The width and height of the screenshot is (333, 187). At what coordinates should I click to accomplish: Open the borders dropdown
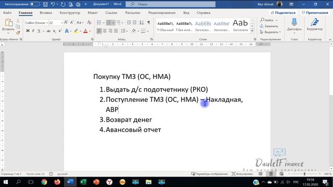pyautogui.click(x=148, y=31)
